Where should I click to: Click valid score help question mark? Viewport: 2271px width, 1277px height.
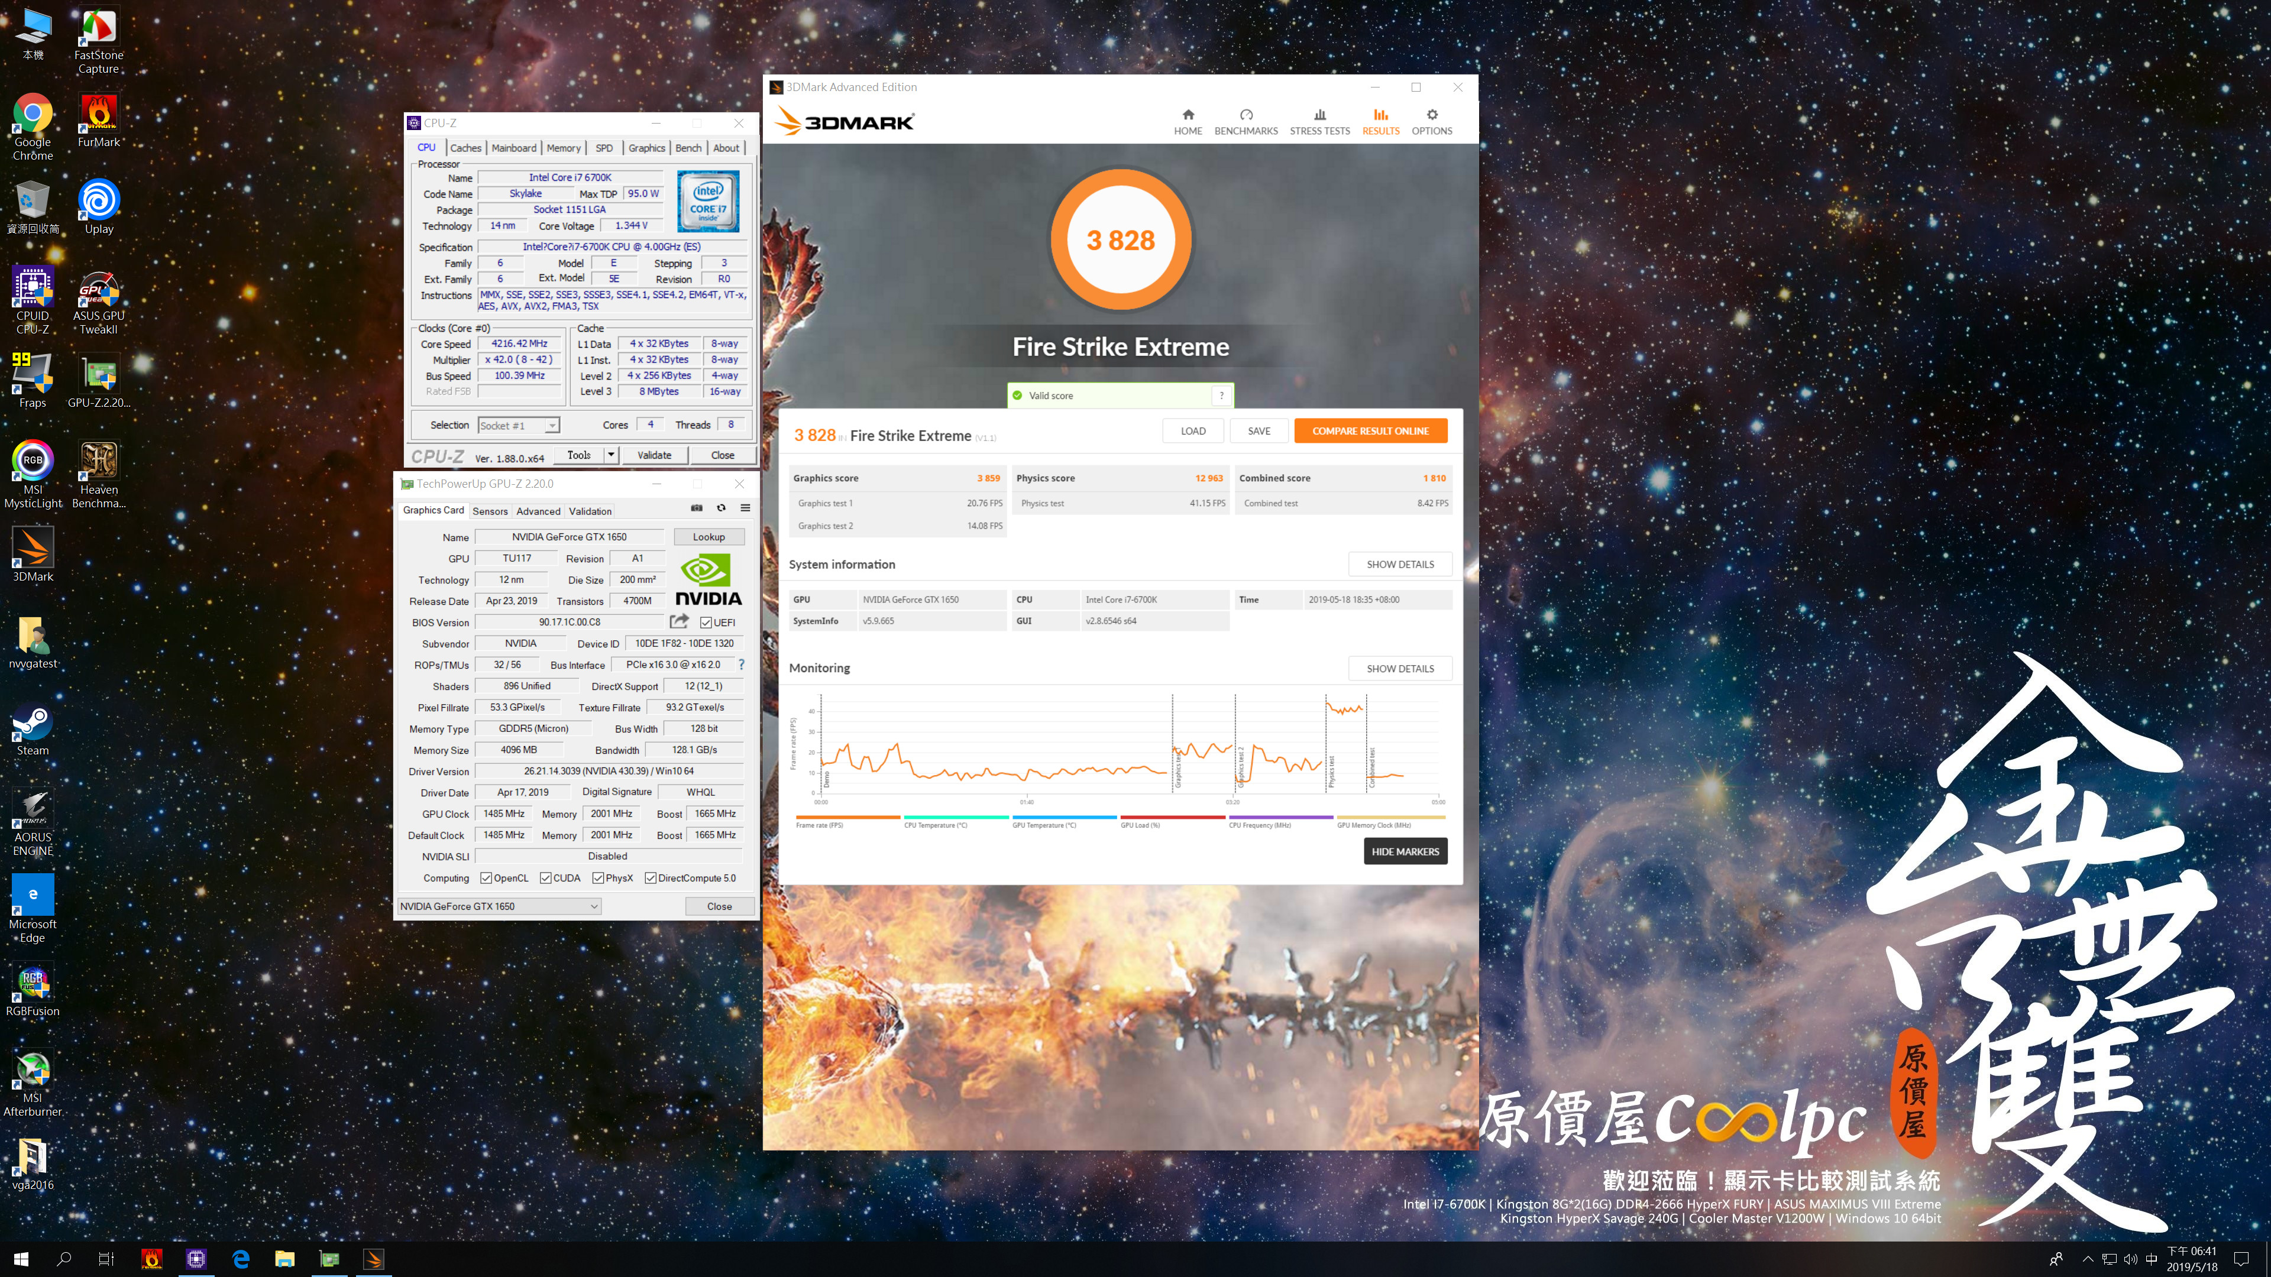pyautogui.click(x=1221, y=395)
